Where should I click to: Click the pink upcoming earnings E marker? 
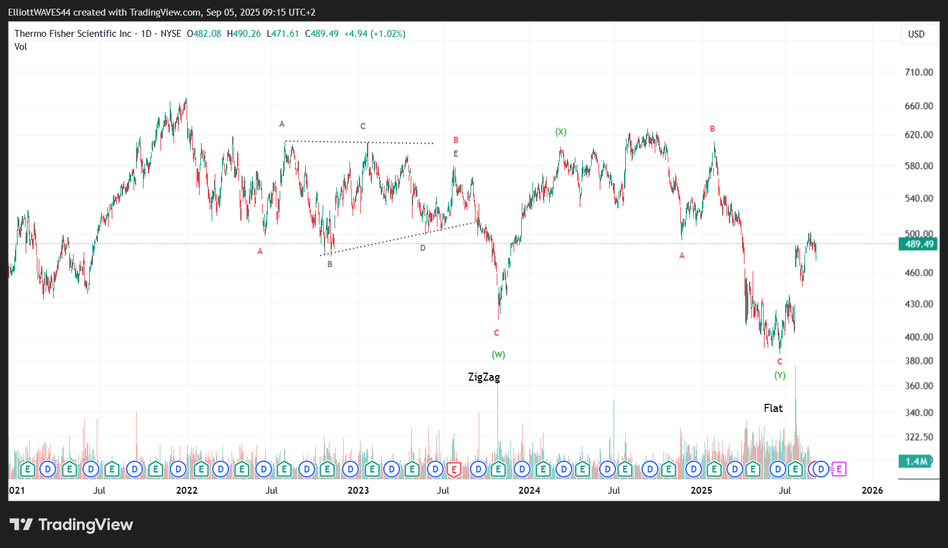click(839, 469)
